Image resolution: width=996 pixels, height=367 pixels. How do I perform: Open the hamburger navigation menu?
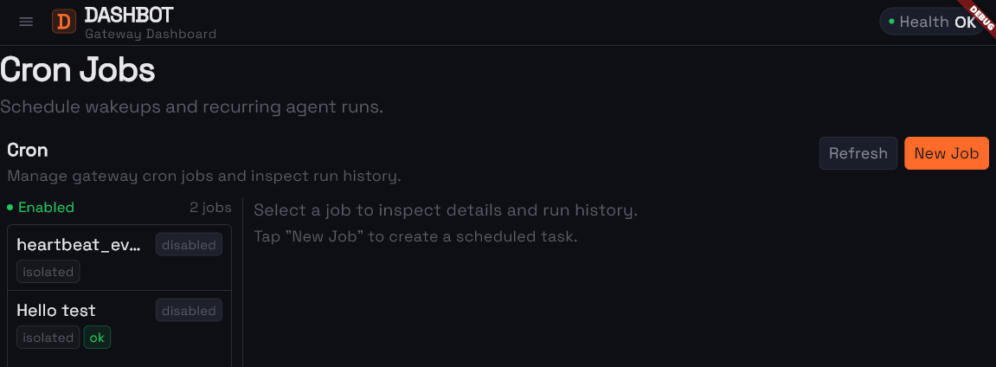26,22
